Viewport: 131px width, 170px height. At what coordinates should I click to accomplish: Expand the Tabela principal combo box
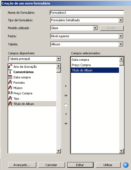coord(58,59)
